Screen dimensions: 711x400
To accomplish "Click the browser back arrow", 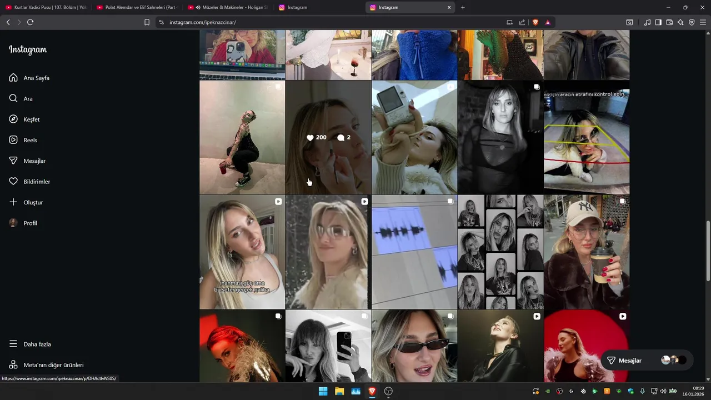I will click(x=8, y=22).
